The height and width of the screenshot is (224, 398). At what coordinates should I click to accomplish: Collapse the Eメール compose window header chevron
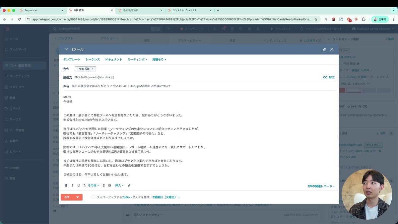coord(66,49)
